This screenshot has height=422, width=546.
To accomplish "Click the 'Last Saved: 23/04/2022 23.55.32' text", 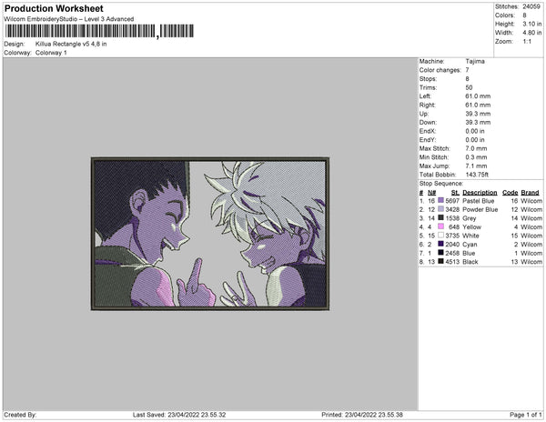I will 179,415.
